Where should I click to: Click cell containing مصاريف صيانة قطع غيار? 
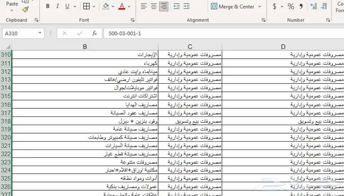[x=85, y=154]
